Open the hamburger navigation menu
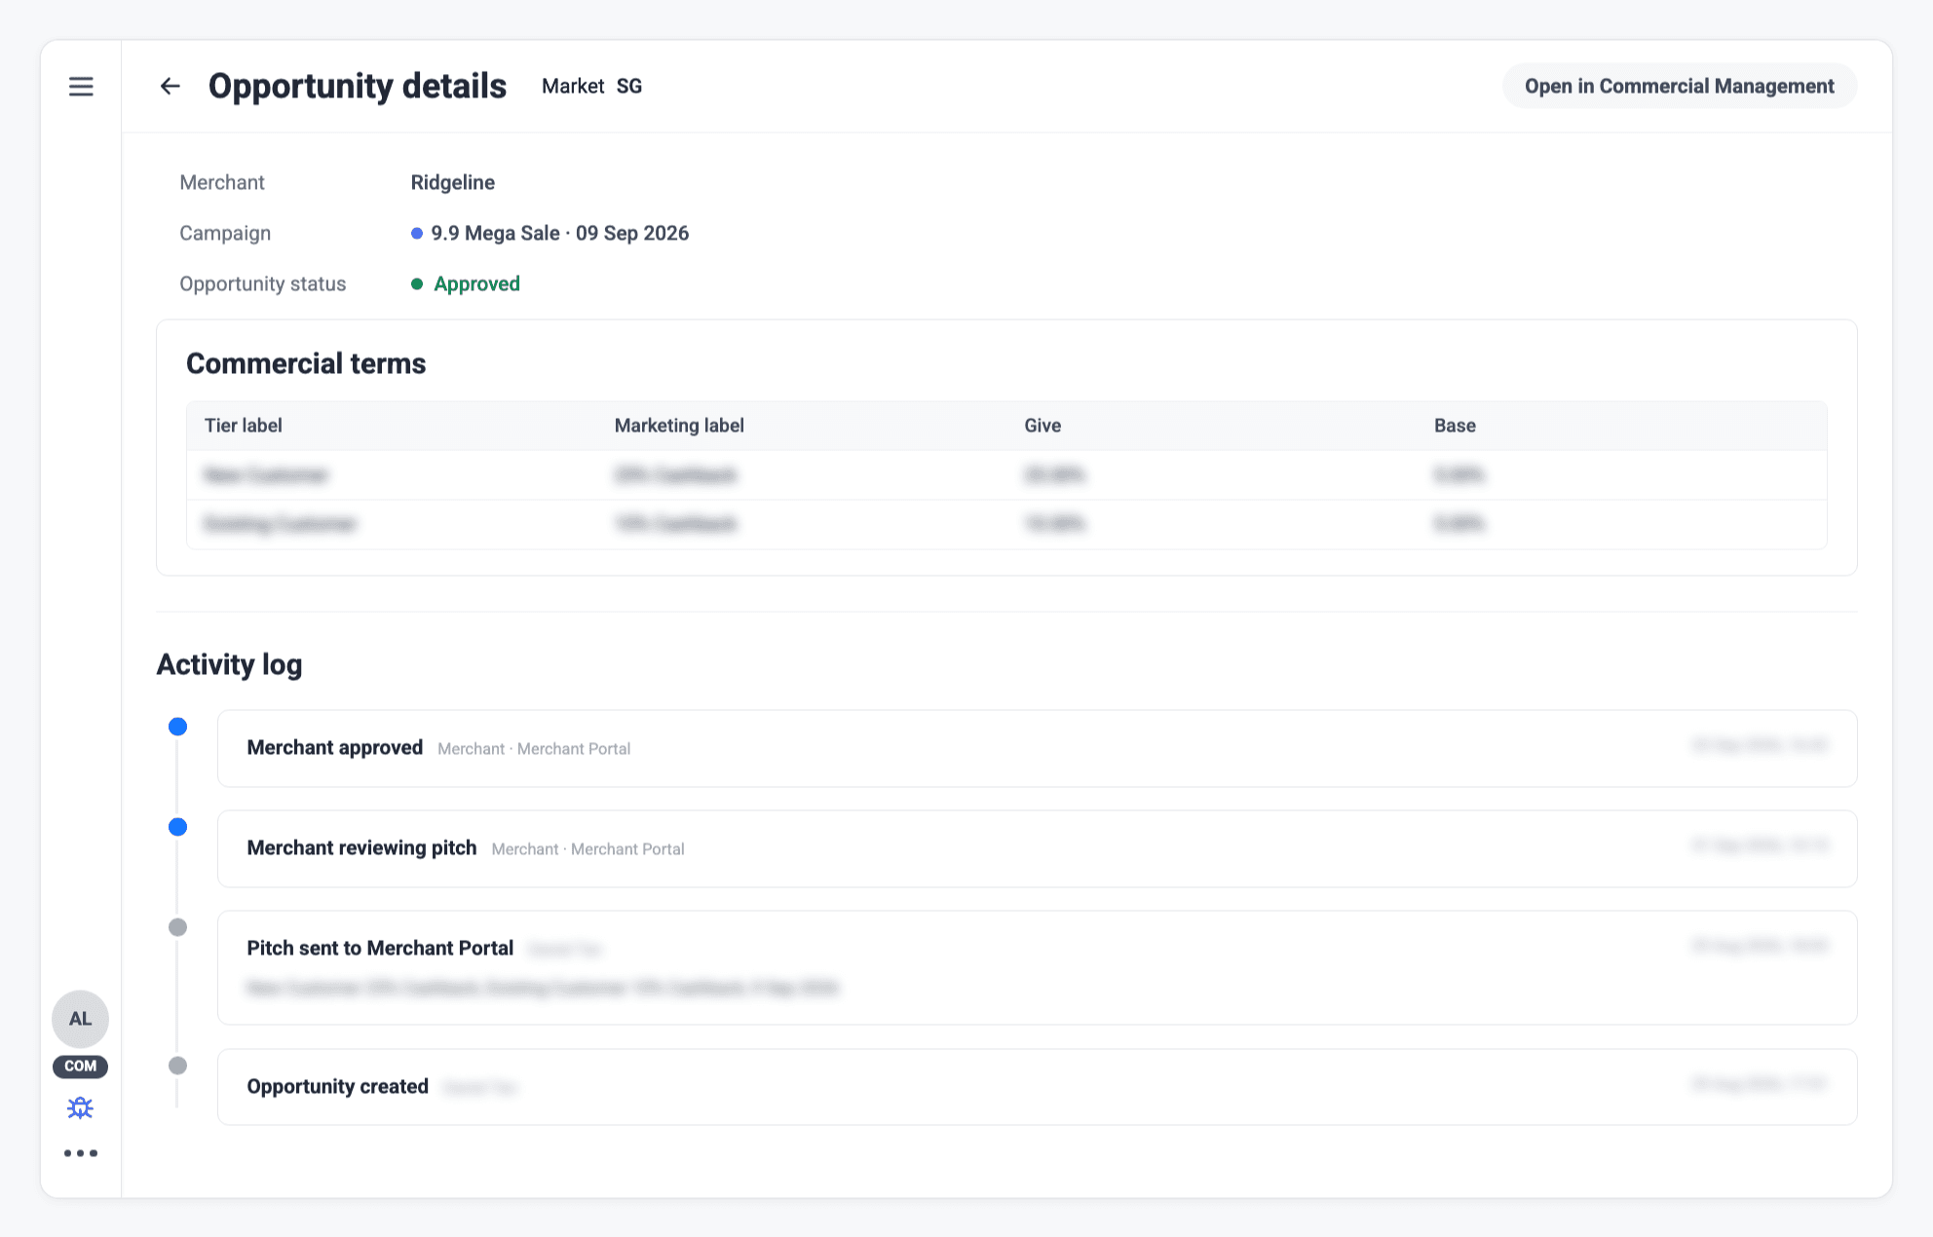Viewport: 1933px width, 1237px height. [81, 87]
